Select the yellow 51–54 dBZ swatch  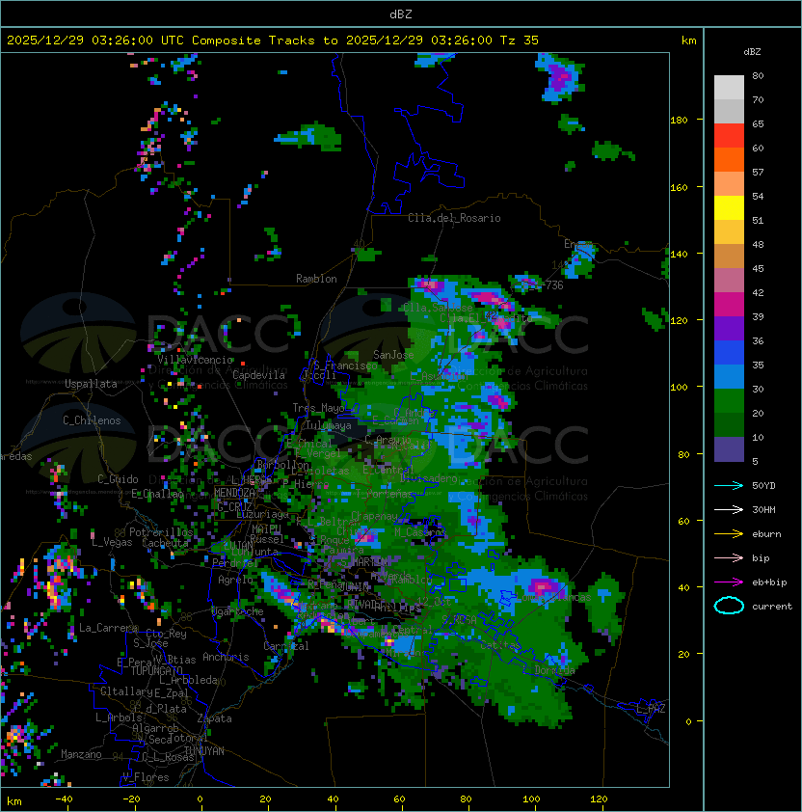click(729, 208)
